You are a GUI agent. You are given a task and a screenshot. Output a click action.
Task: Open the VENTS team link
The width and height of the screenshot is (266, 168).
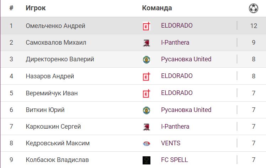pos(170,143)
